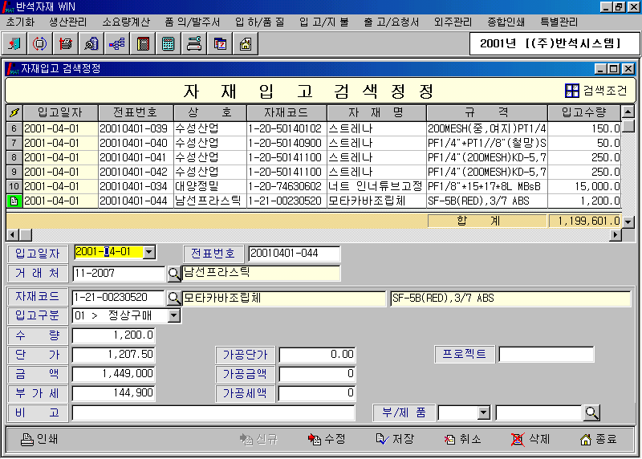Open the calculator toolbar icon
642x459 pixels.
pos(169,43)
